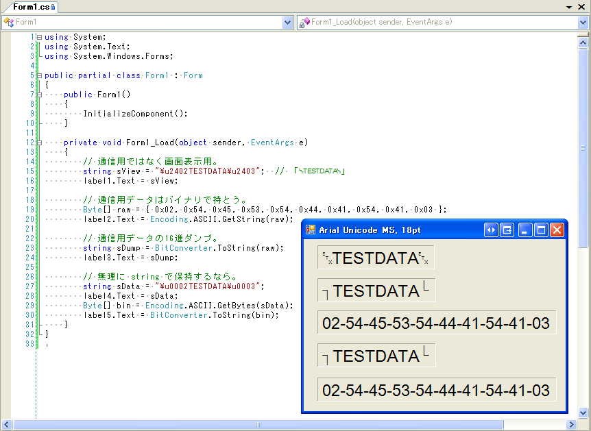Click 'label4.Text = sData;' statement
The width and height of the screenshot is (591, 431).
pos(130,296)
